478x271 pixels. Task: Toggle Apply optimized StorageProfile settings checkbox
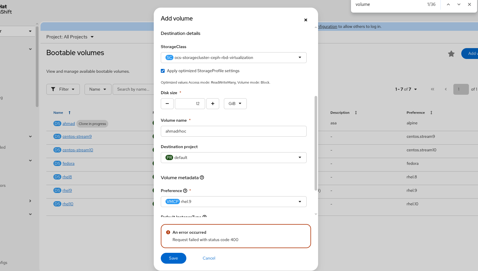[x=163, y=71]
